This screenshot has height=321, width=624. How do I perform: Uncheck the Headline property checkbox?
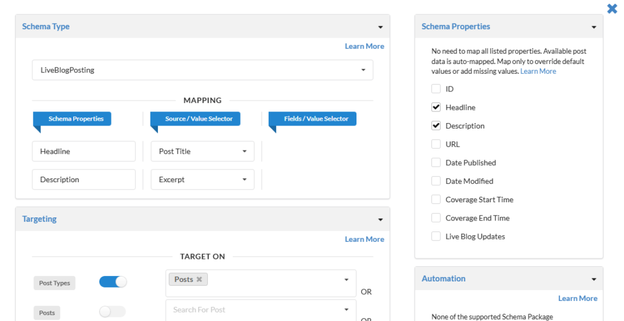[436, 107]
